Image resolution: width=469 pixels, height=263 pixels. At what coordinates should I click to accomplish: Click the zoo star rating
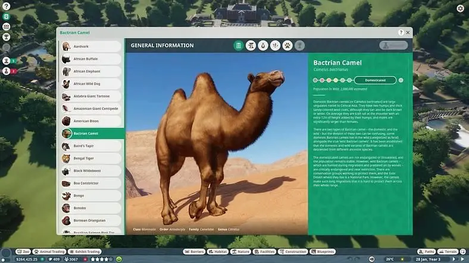click(102, 259)
